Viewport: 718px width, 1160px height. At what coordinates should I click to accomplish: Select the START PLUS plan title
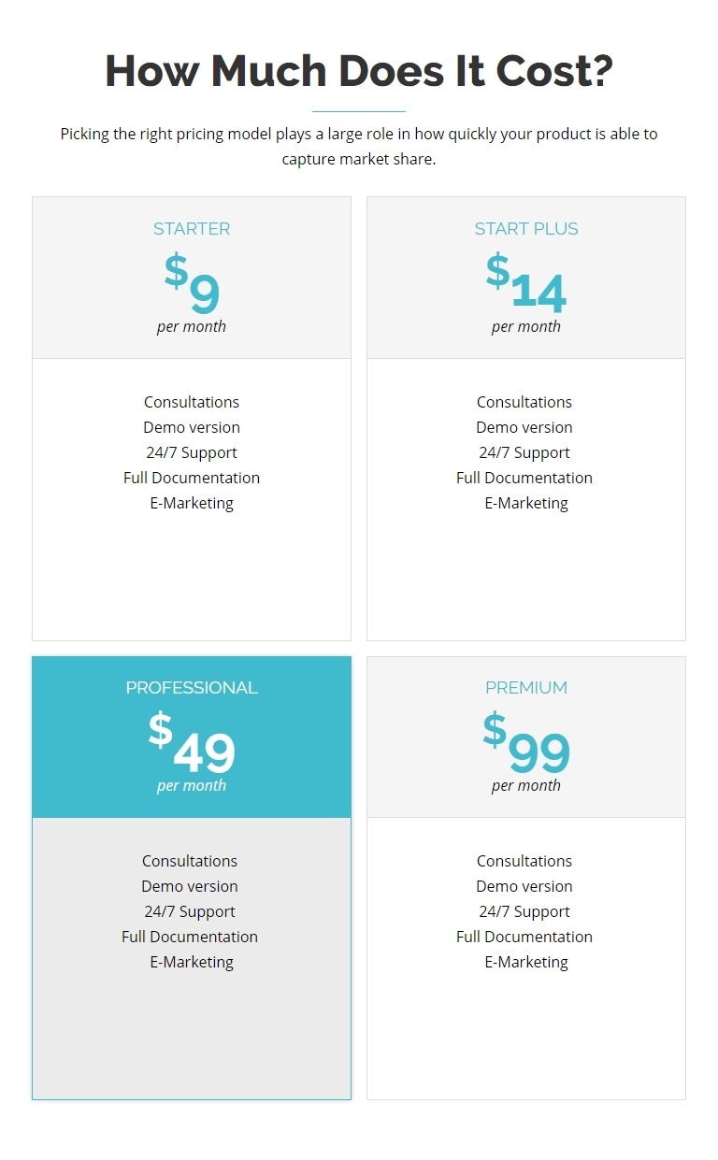(x=526, y=229)
